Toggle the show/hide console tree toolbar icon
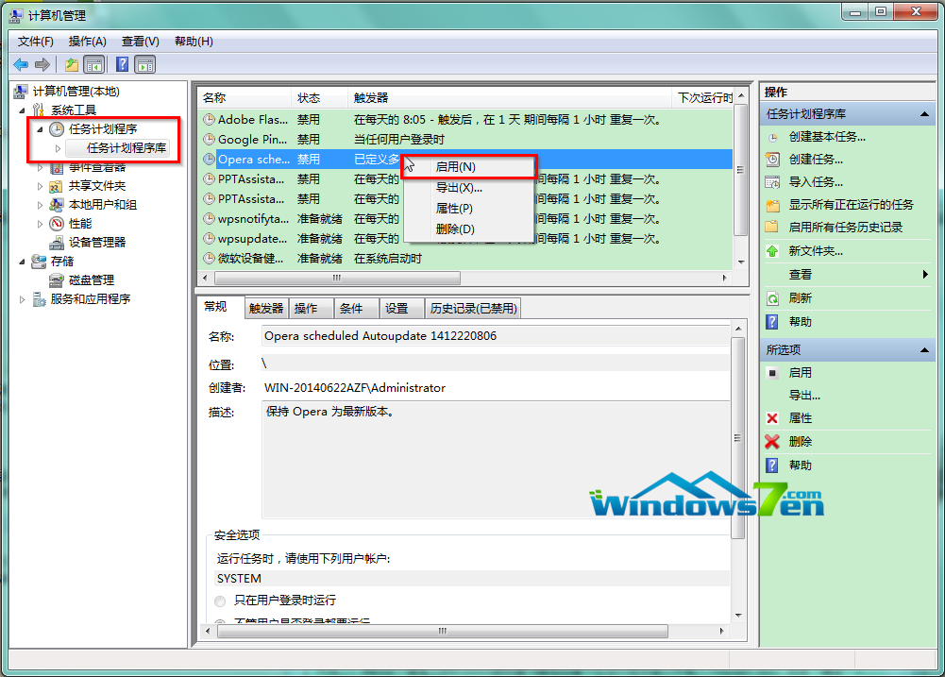This screenshot has height=677, width=945. click(x=94, y=64)
